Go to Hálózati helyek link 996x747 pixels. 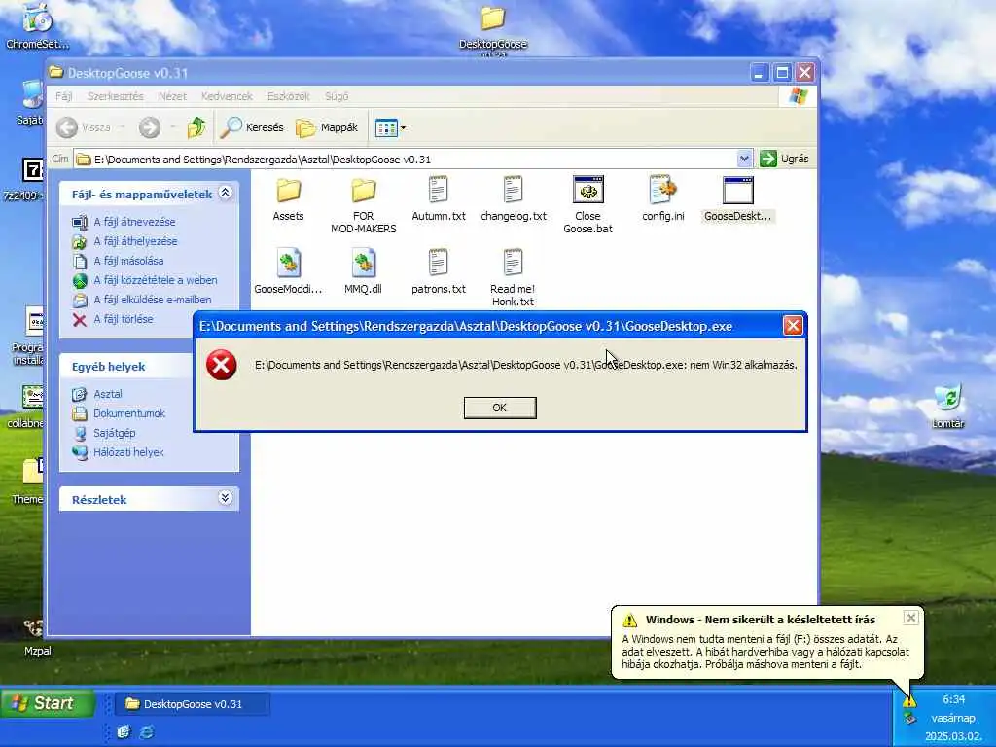click(x=128, y=452)
